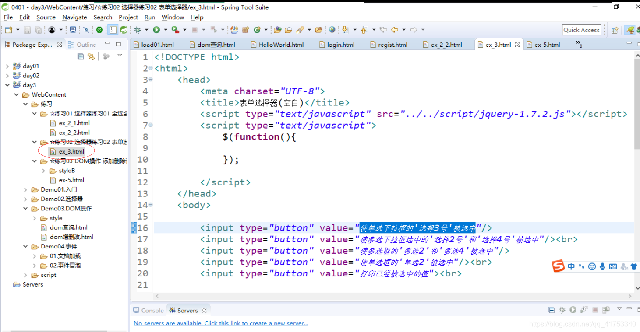Close the ex_3.html editor tab
640x332 pixels.
tap(517, 45)
